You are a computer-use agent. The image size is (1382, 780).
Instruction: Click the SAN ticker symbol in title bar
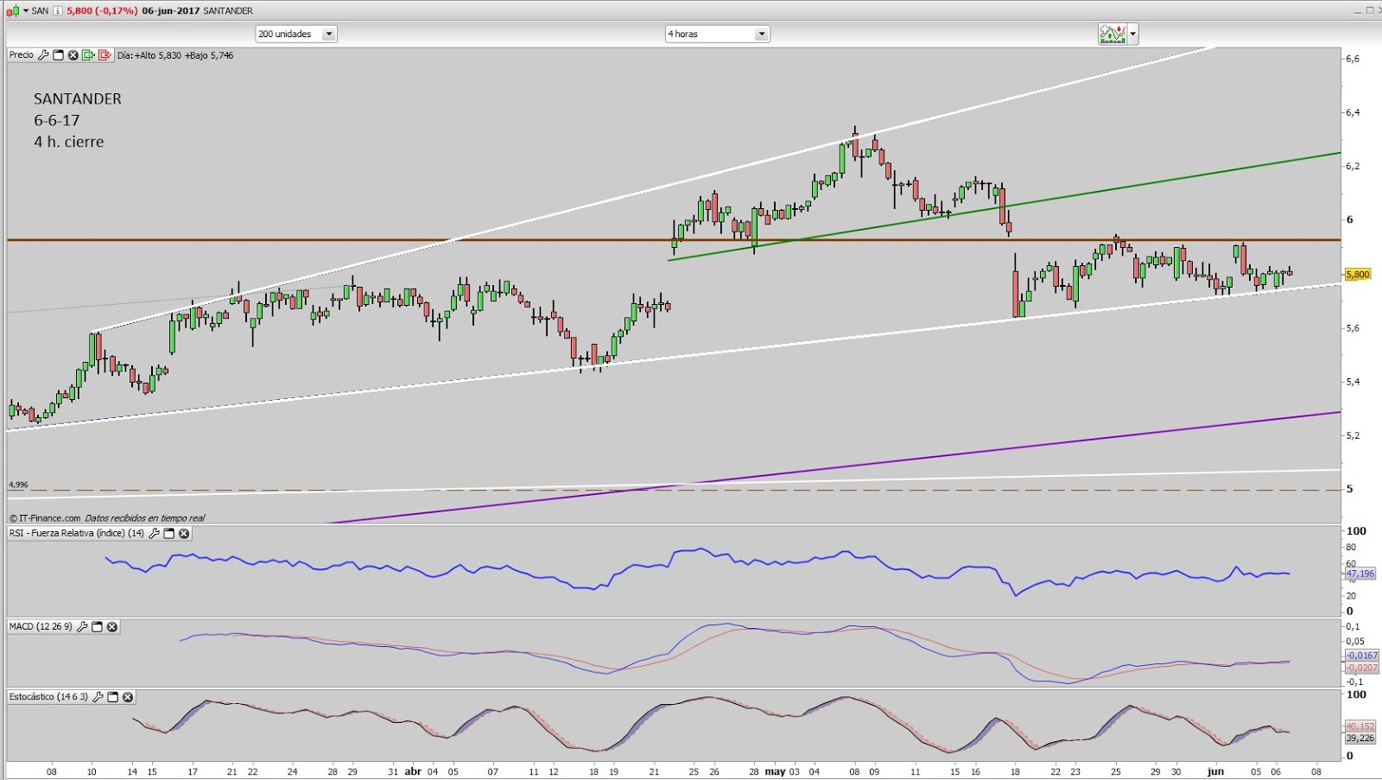pyautogui.click(x=40, y=10)
